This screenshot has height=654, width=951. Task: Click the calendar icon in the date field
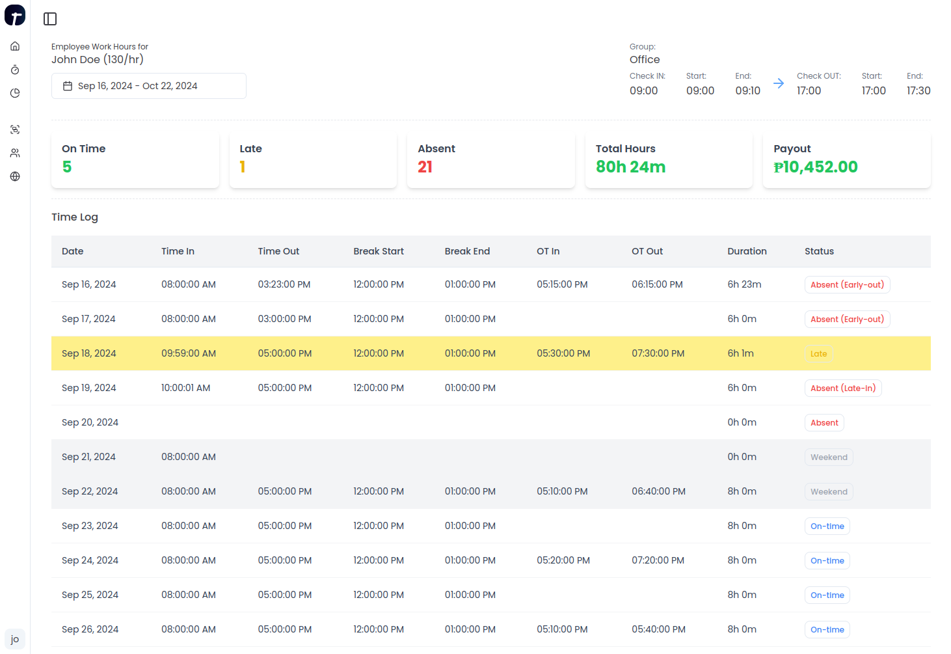(68, 85)
